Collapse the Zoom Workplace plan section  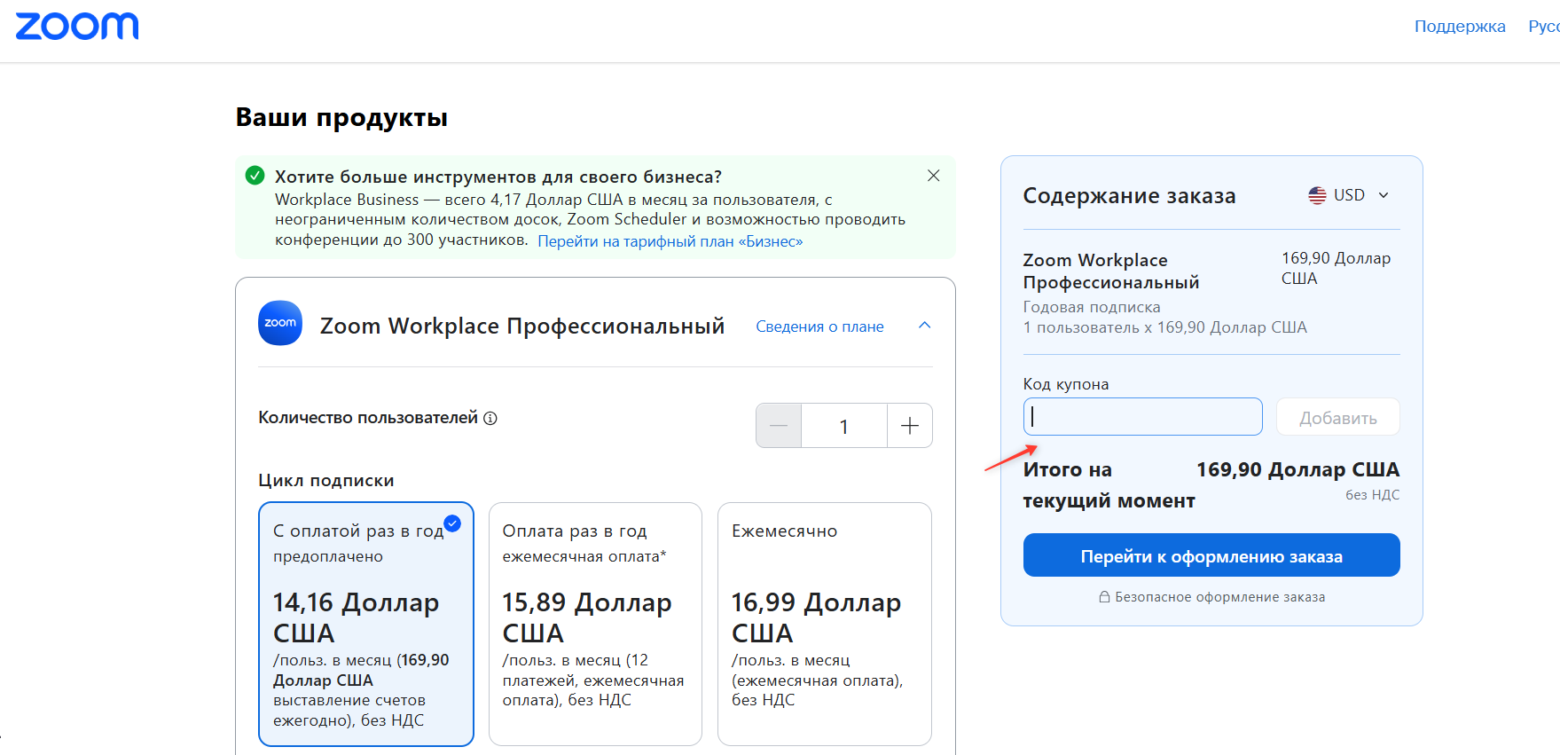[924, 326]
